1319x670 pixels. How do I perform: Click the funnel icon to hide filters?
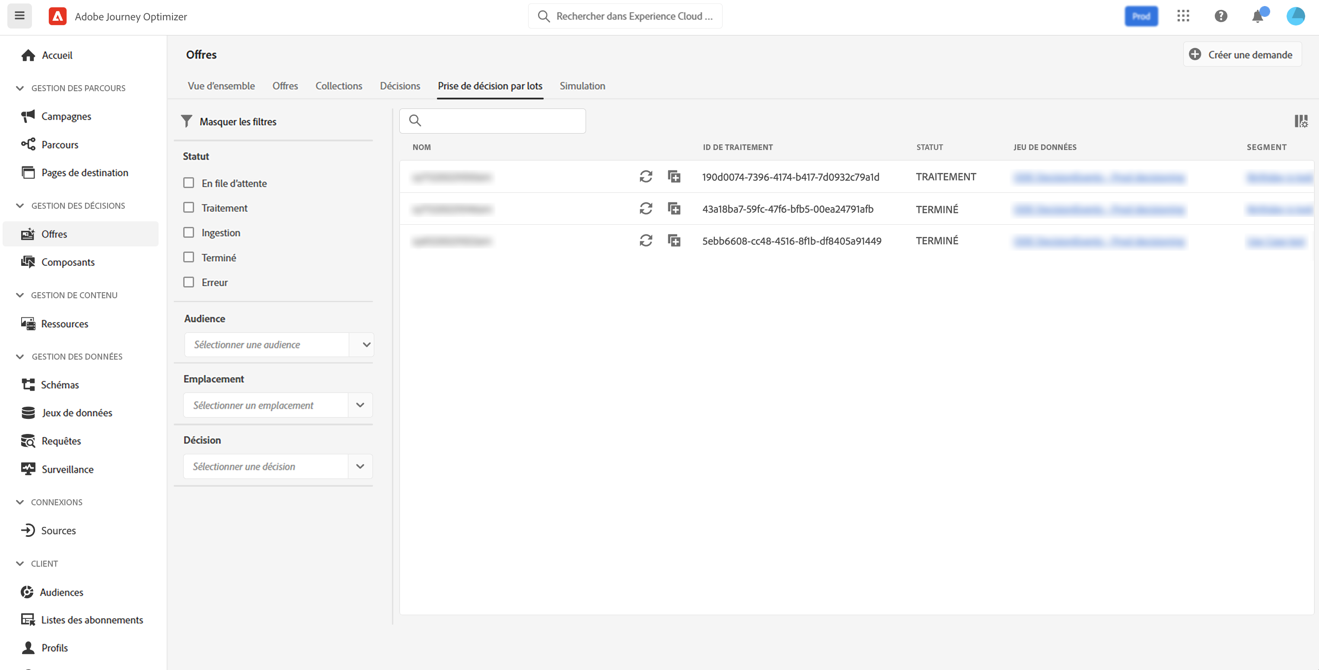click(x=186, y=121)
